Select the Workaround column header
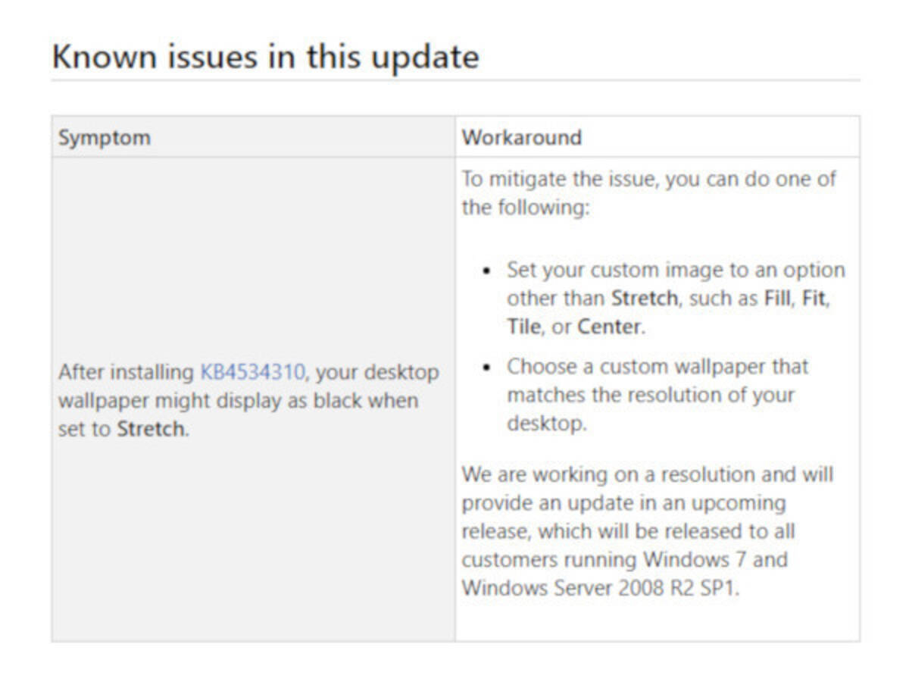909x682 pixels. pyautogui.click(x=522, y=137)
